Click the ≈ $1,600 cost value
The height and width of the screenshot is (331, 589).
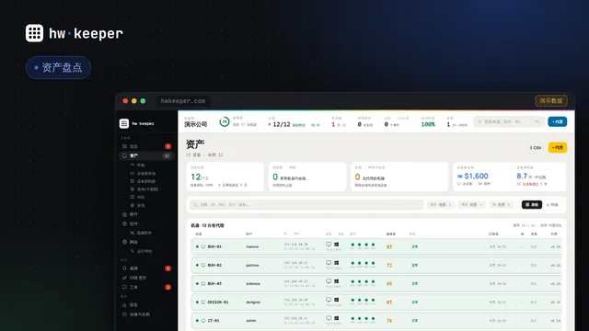pos(472,176)
